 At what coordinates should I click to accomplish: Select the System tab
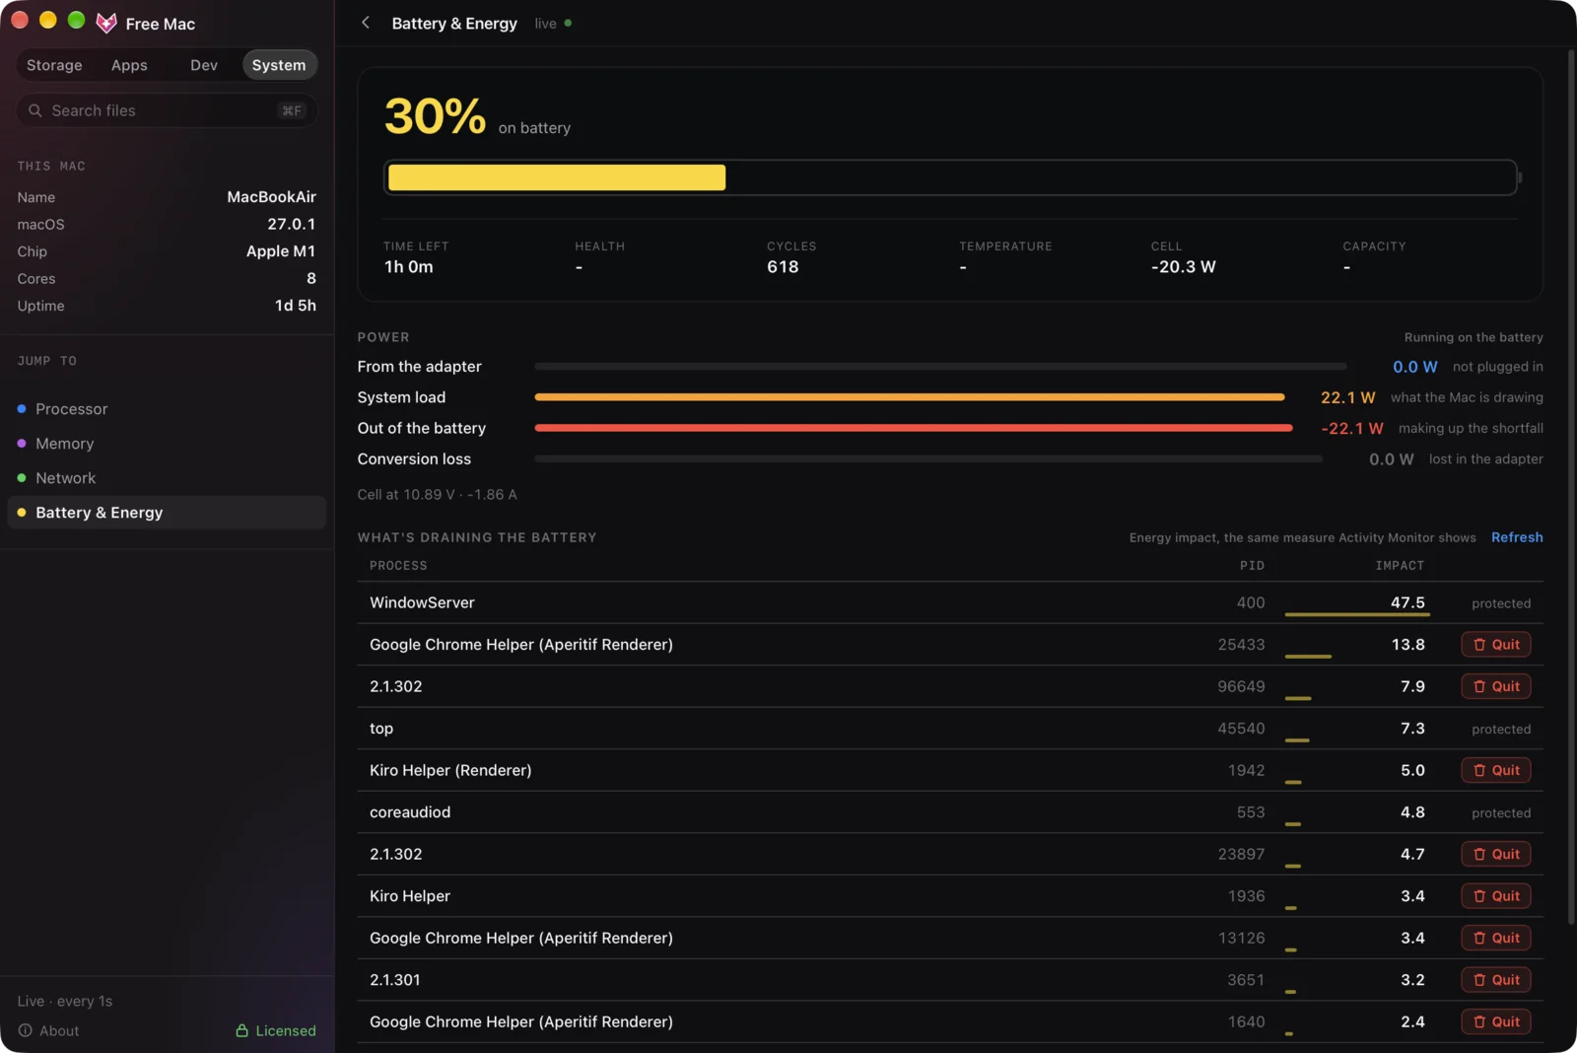pos(279,65)
